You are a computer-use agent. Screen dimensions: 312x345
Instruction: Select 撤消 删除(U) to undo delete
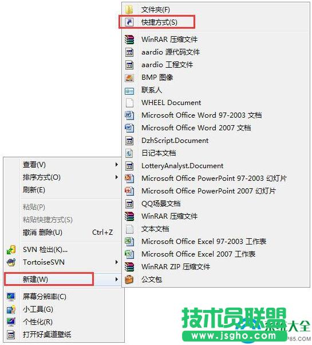tap(42, 232)
